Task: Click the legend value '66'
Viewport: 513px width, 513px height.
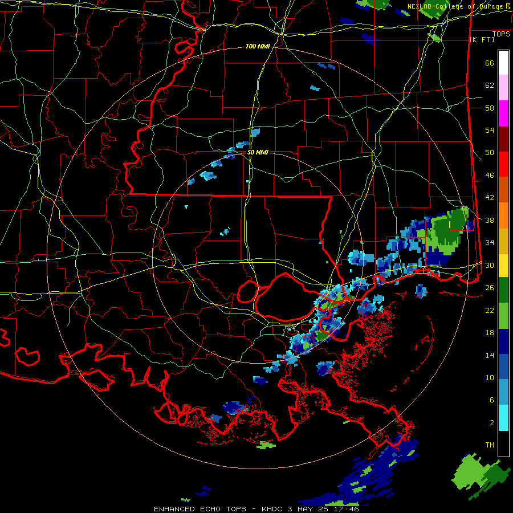Action: (490, 63)
